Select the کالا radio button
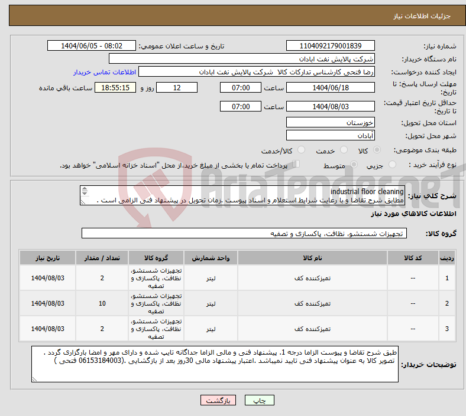Image resolution: width=466 pixels, height=416 pixels. 377,150
